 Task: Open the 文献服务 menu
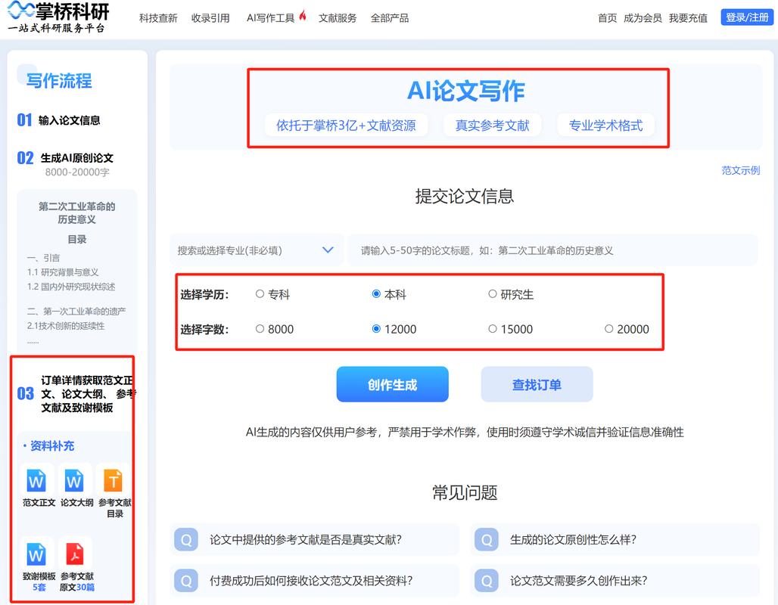pyautogui.click(x=337, y=17)
